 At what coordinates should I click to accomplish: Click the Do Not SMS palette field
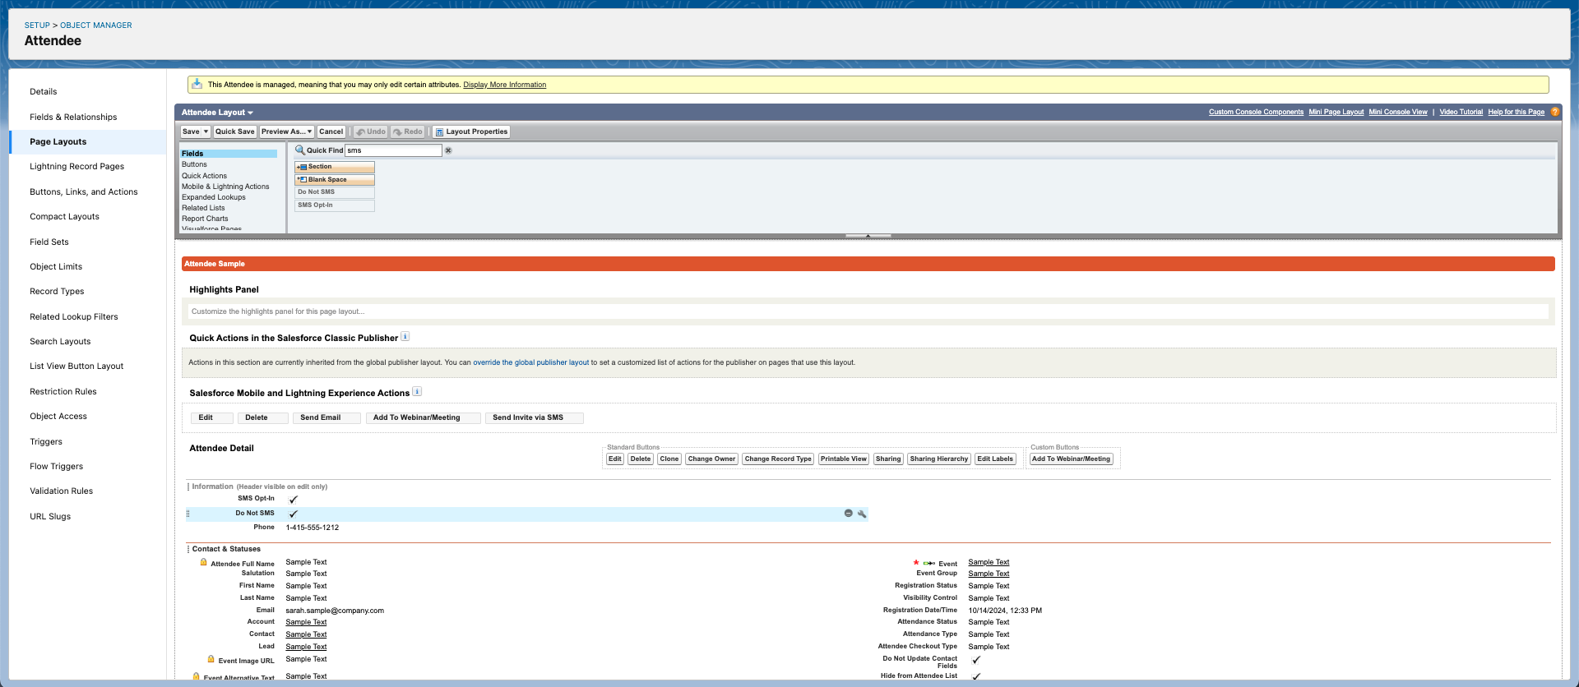335,192
